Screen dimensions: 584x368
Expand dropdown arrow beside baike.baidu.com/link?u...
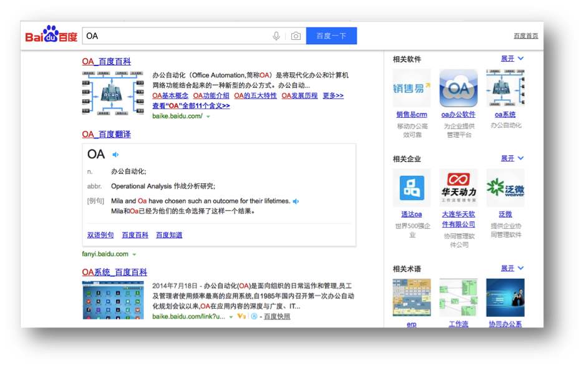[x=231, y=317]
